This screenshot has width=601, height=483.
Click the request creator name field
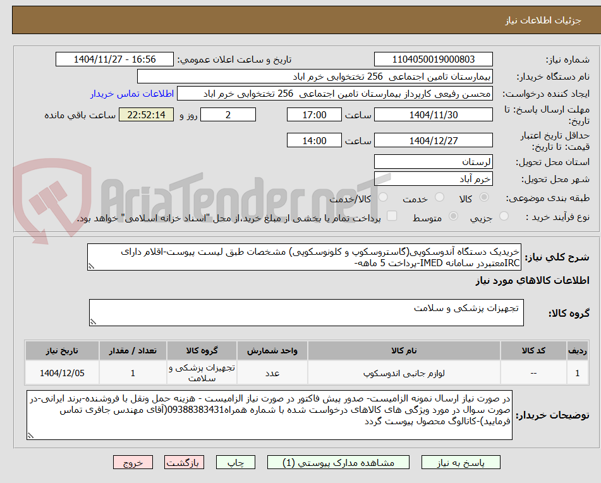click(x=334, y=94)
